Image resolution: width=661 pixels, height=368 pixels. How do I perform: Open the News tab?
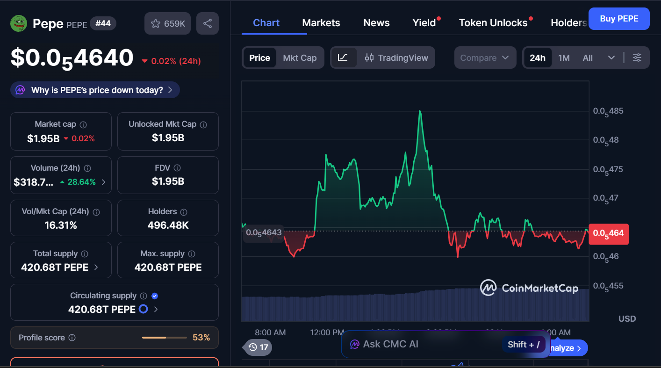click(376, 22)
